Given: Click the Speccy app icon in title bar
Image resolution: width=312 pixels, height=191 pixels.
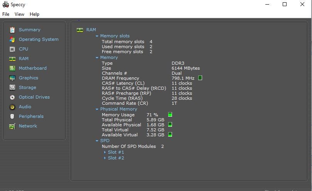Looking at the screenshot, I should (5, 4).
